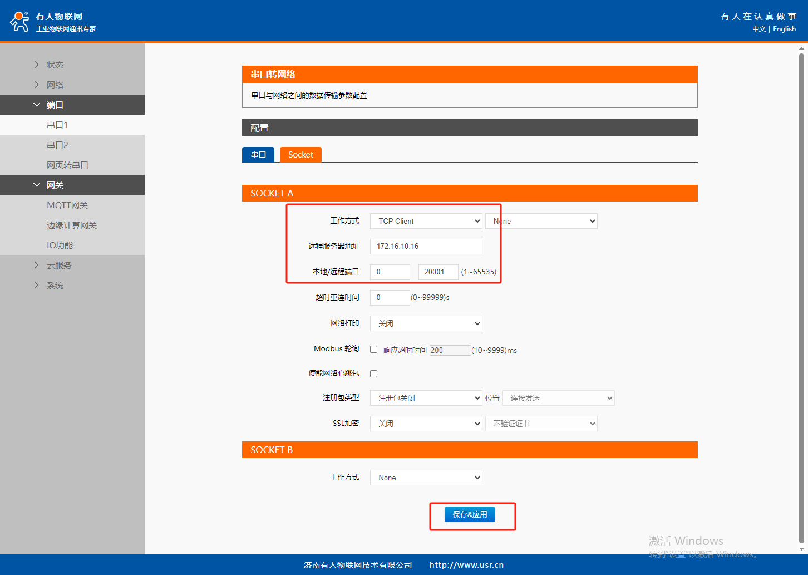Open the 网络打印 dropdown

tap(426, 323)
